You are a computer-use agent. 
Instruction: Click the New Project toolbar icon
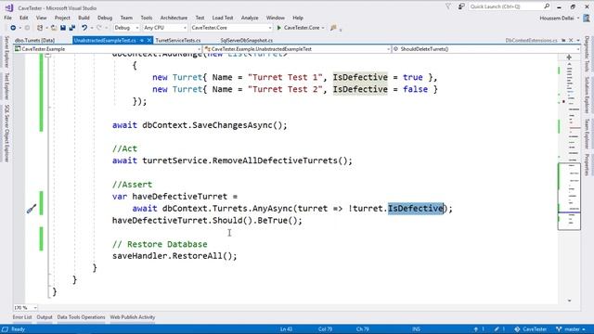(x=40, y=28)
